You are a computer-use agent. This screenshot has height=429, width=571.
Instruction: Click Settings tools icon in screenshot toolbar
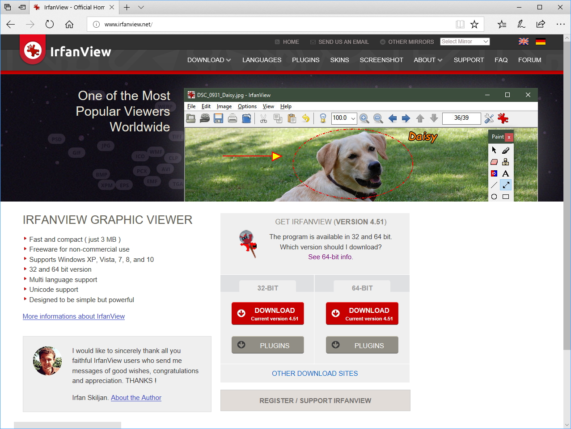[x=489, y=118]
